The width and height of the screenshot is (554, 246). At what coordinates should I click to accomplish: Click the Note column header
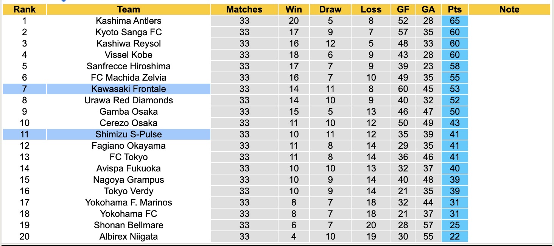point(509,9)
